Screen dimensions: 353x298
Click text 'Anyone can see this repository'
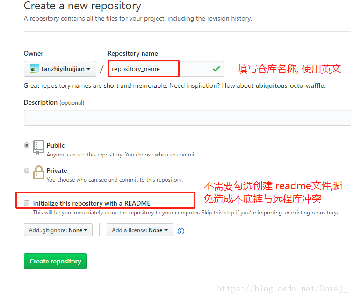(85, 155)
